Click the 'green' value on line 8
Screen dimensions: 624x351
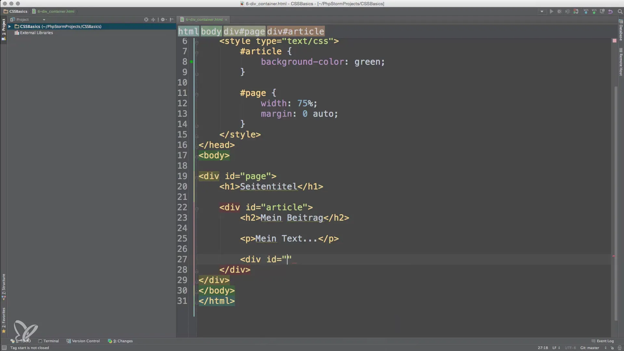pos(367,62)
